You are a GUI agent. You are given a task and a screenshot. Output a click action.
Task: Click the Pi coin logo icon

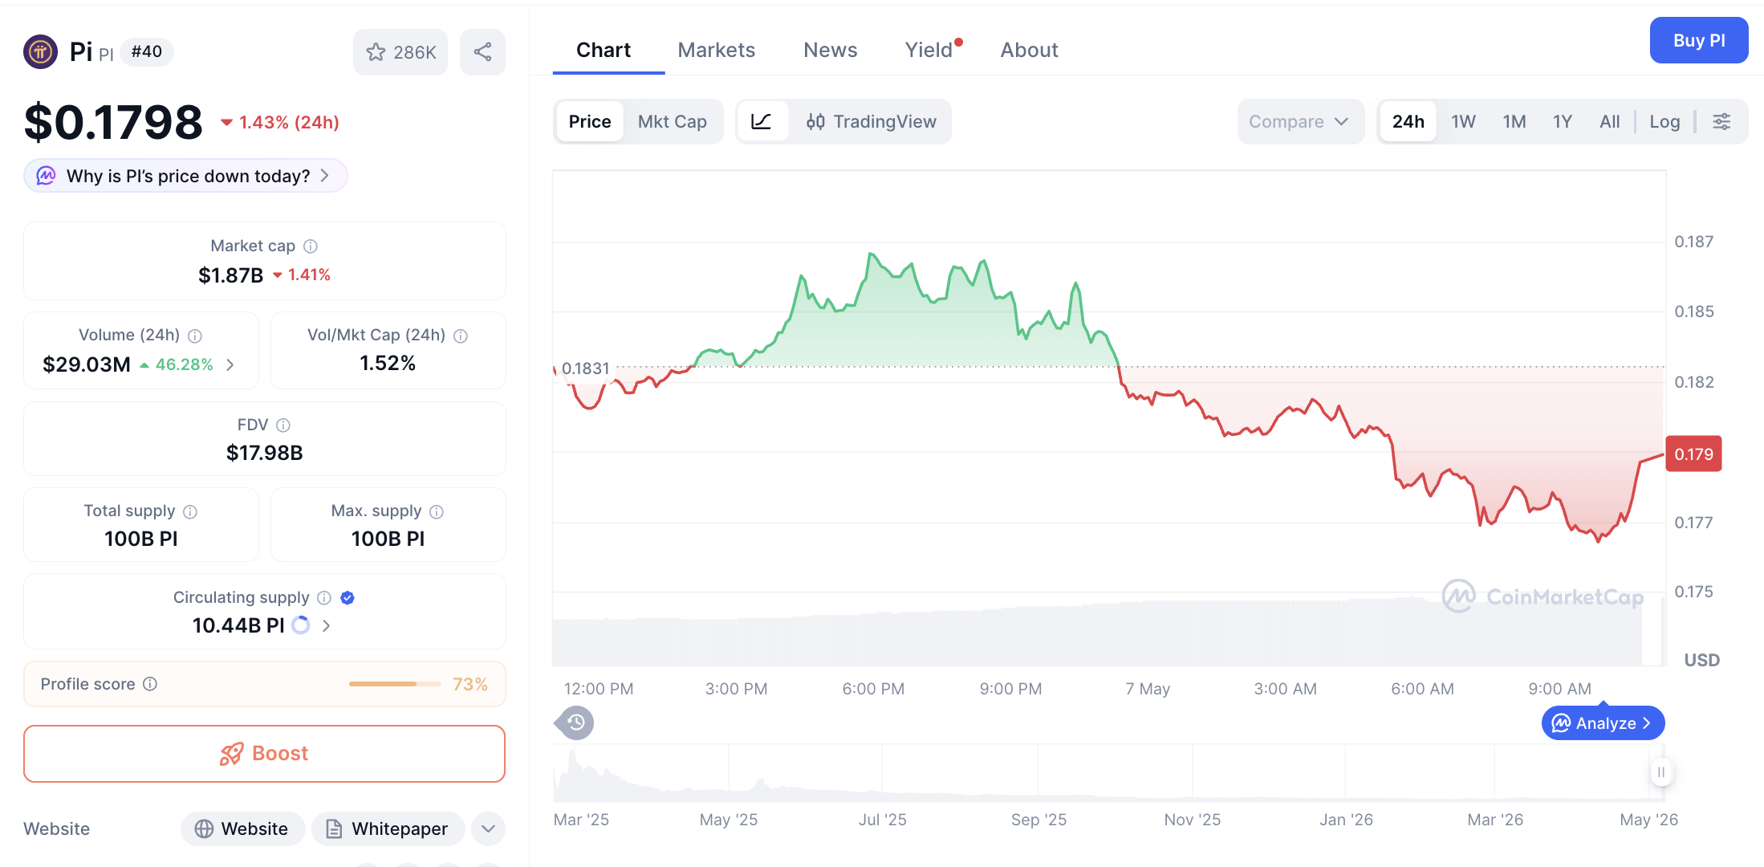(40, 52)
